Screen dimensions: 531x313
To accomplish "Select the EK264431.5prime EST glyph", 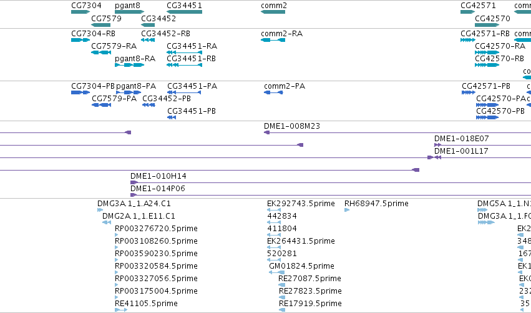I will (x=274, y=247).
